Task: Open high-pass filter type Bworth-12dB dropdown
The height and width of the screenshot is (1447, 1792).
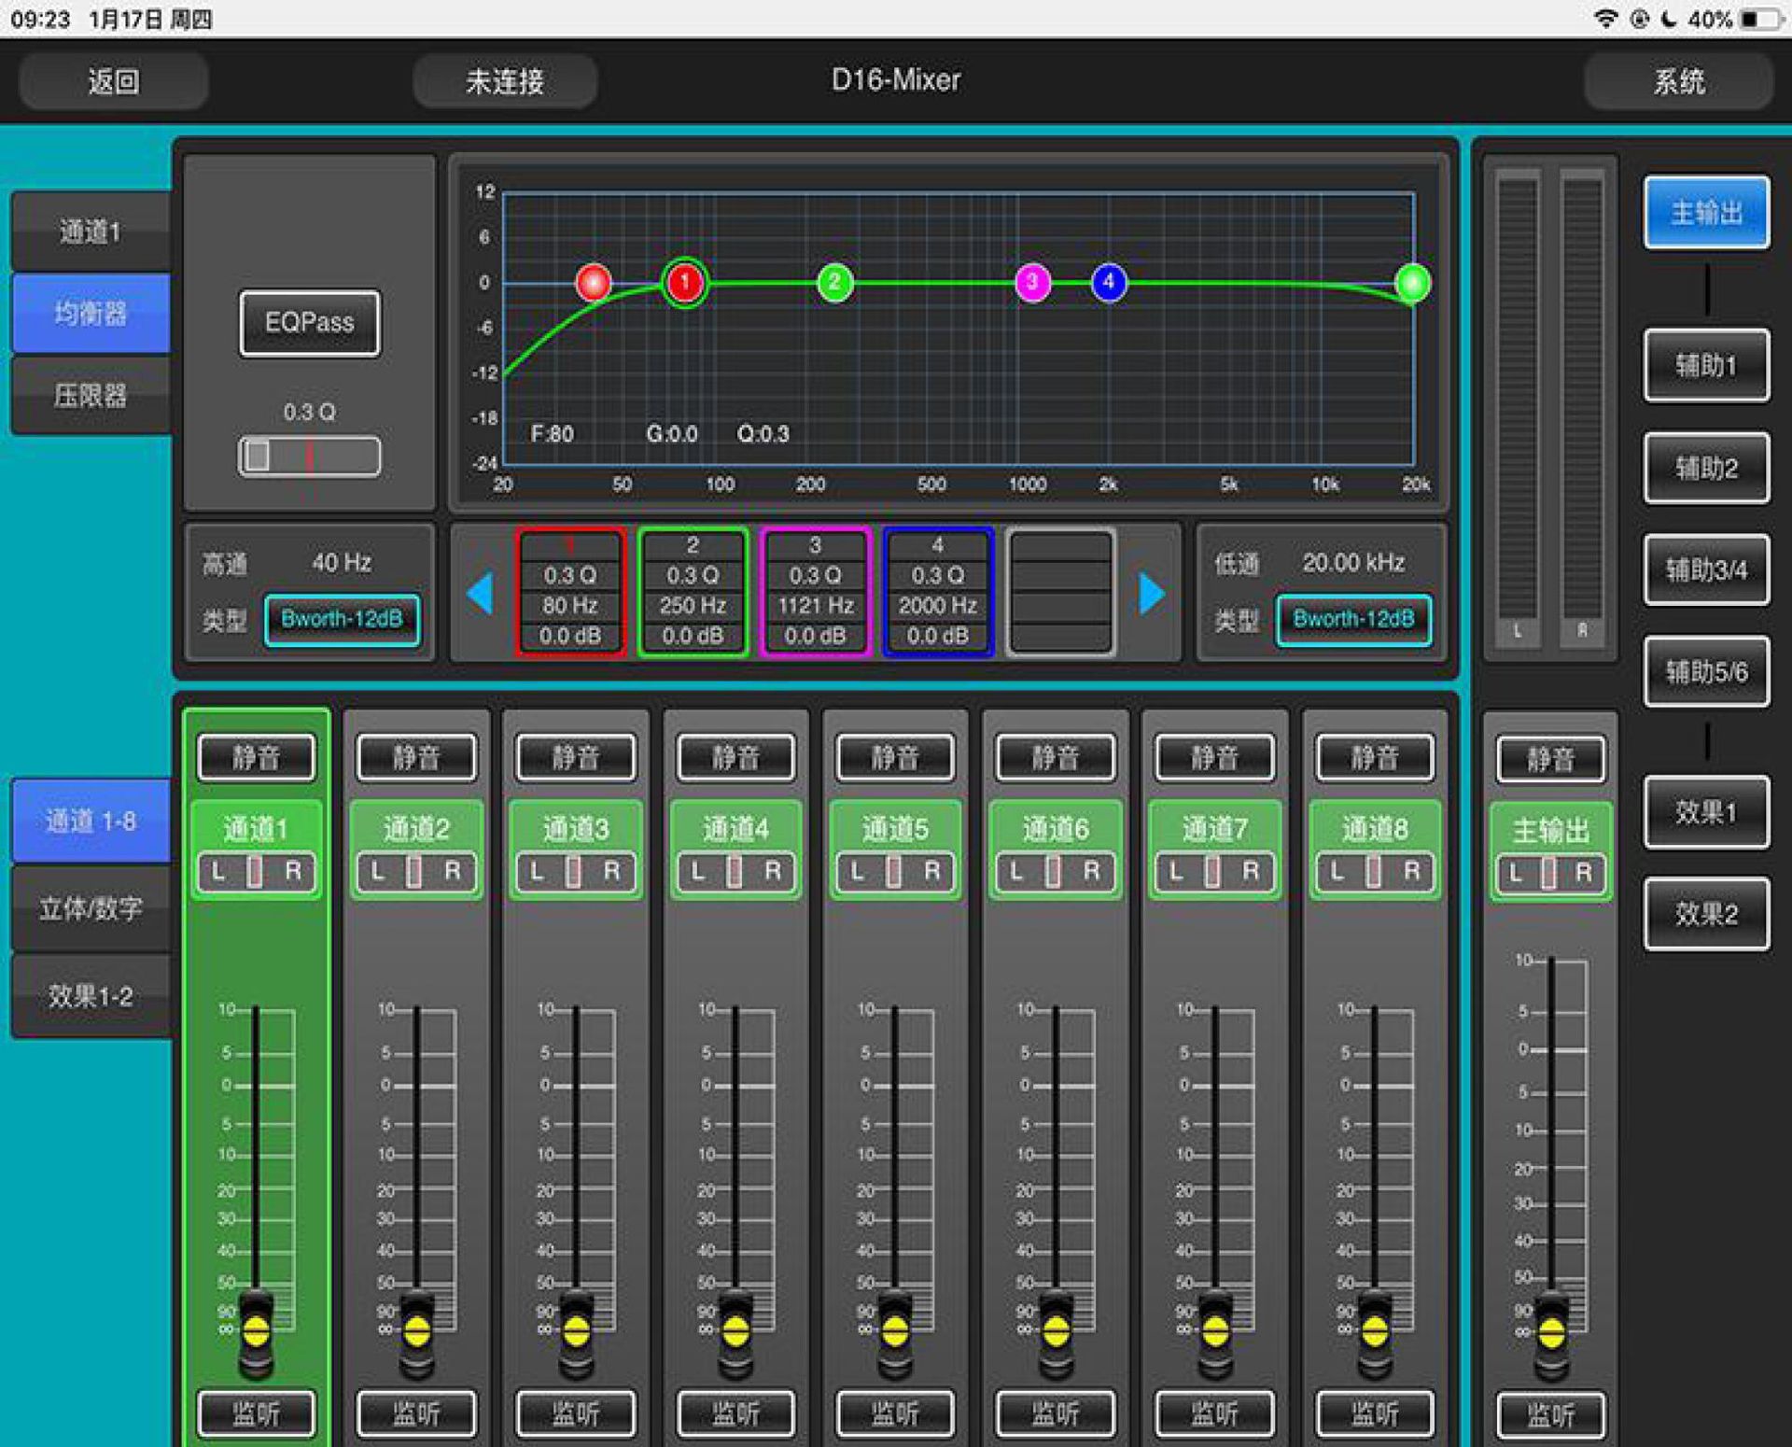Action: point(342,619)
